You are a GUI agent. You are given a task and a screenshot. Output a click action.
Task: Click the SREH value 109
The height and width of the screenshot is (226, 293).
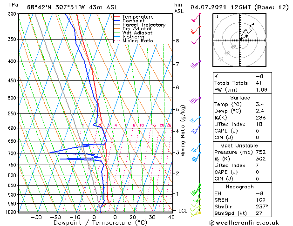point(261,200)
